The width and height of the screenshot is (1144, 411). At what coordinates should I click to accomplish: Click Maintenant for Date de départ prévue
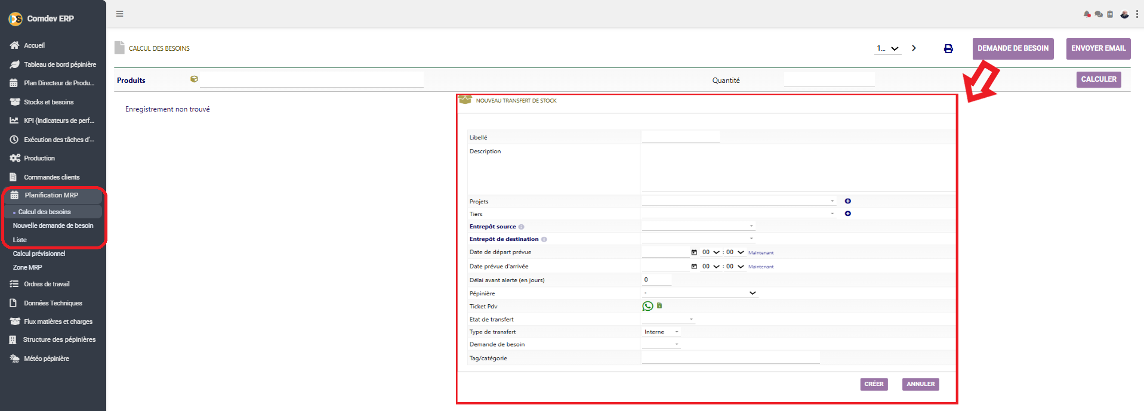[x=761, y=253]
